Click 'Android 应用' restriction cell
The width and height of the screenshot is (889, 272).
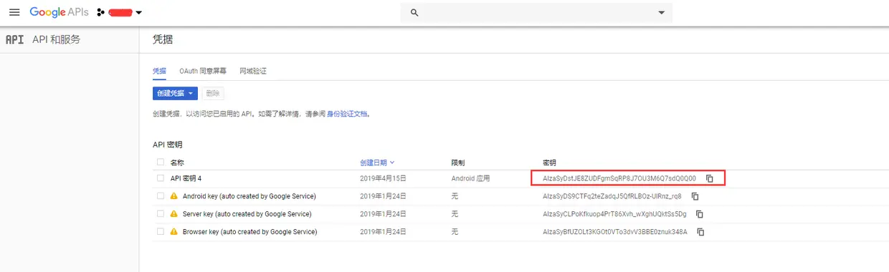pyautogui.click(x=470, y=178)
